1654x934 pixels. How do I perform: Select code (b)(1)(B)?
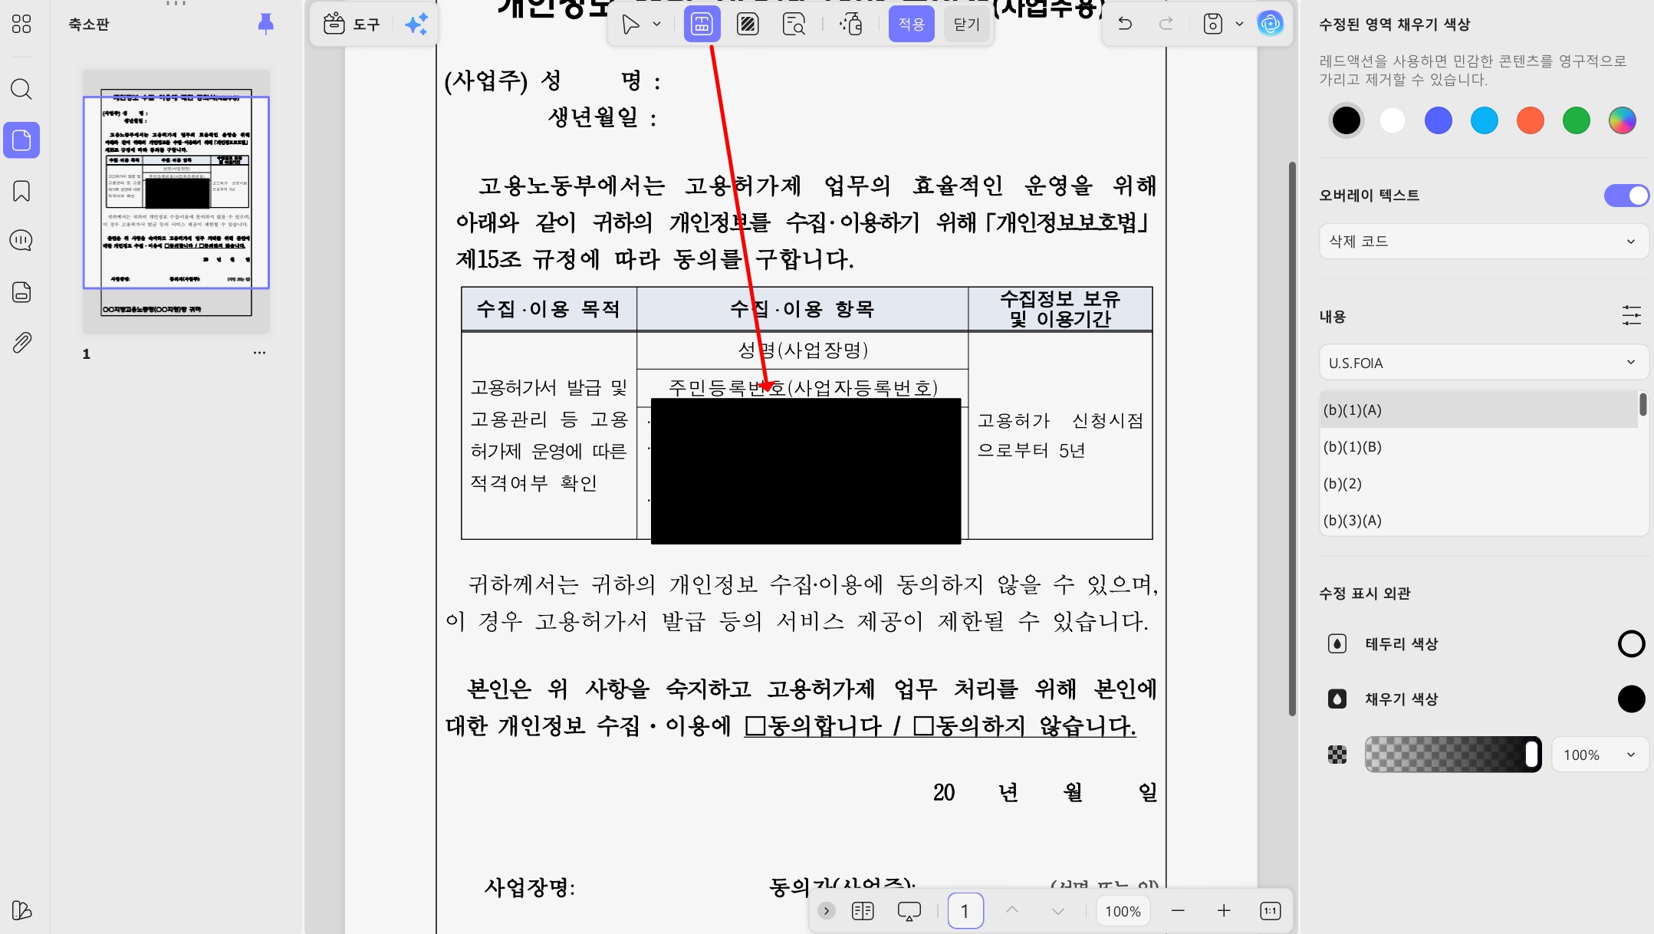tap(1478, 447)
